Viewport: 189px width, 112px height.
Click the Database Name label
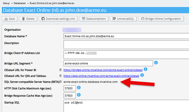pos(16,36)
